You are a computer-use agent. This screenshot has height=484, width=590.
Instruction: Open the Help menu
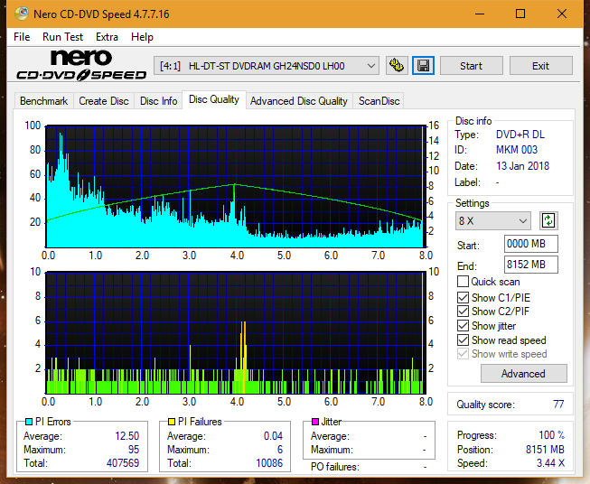[142, 37]
